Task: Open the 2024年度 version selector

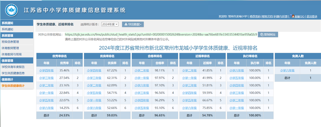Action: pyautogui.click(x=110, y=24)
